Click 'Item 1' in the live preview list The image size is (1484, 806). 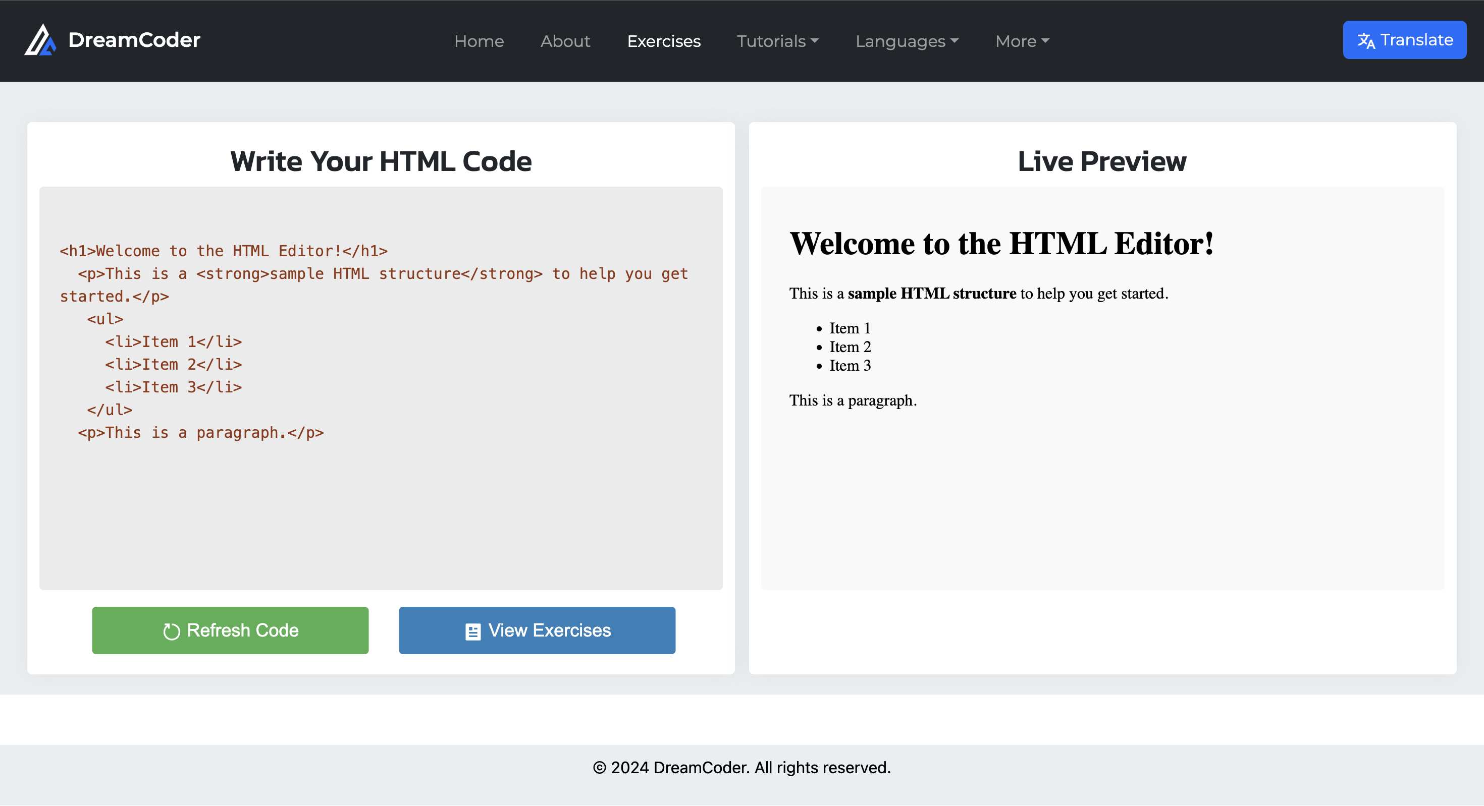(851, 328)
